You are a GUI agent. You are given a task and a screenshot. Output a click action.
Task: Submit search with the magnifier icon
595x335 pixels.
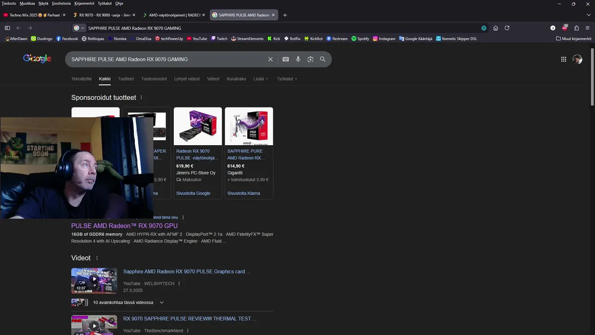pos(323,59)
